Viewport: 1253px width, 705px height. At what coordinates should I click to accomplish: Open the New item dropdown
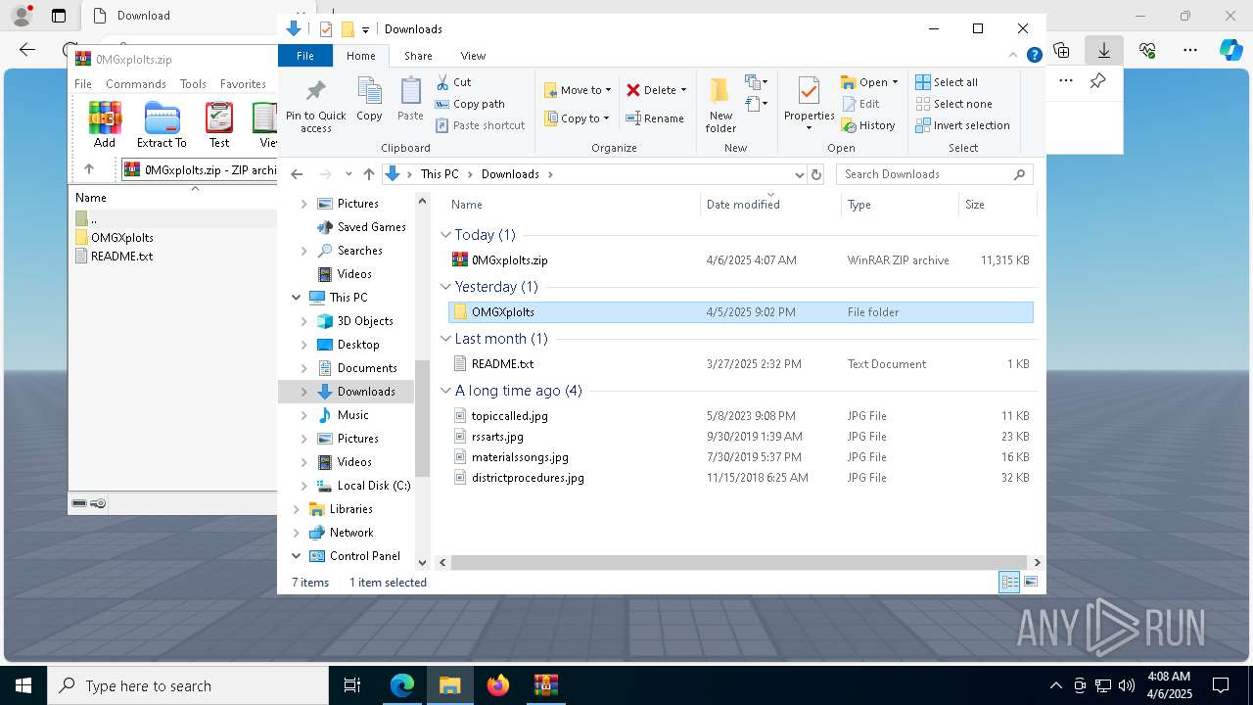[x=757, y=82]
